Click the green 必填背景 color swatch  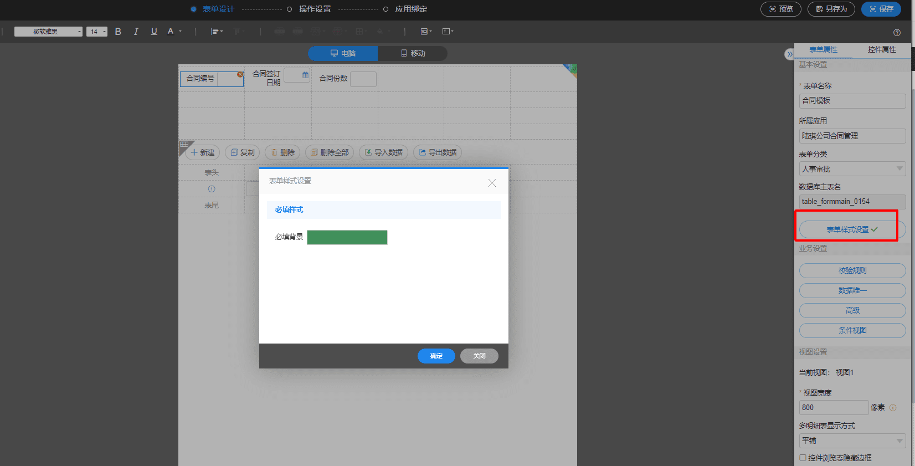(347, 237)
